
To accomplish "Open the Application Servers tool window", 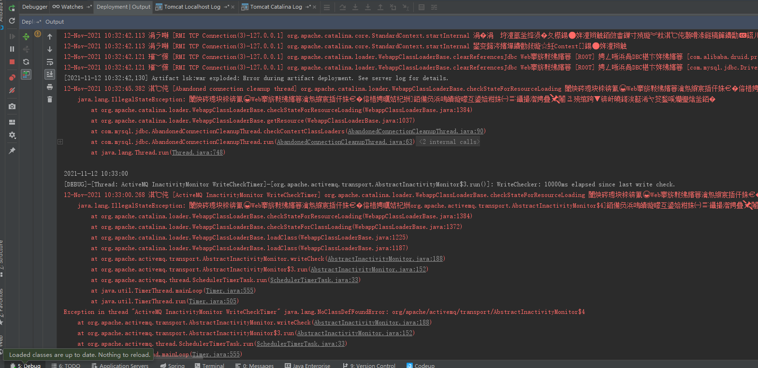I will pos(119,366).
